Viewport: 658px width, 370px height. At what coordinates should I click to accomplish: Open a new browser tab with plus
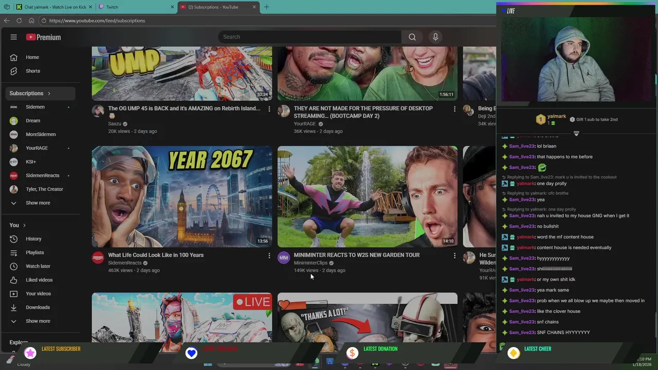266,7
